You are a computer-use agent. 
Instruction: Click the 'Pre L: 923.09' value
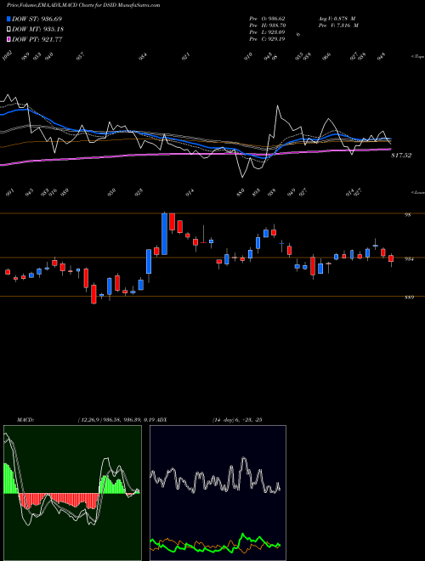267,32
